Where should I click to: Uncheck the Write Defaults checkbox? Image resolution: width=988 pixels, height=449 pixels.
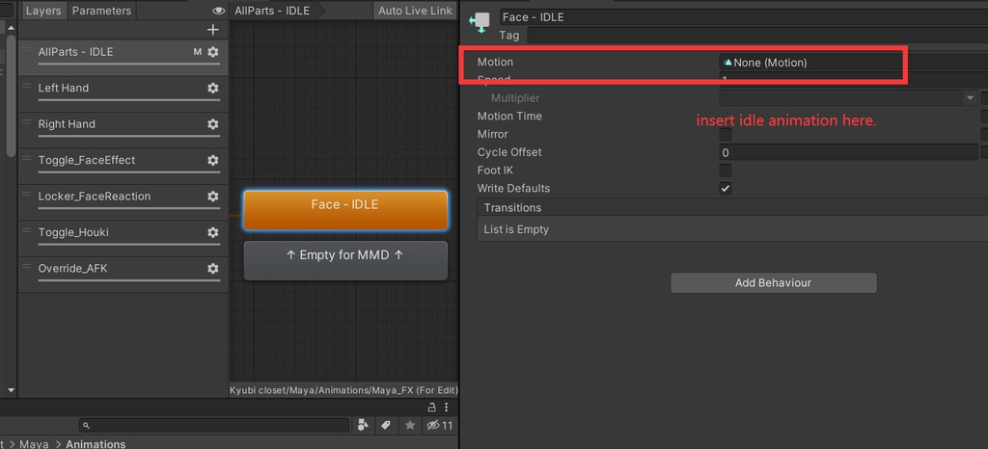coord(726,188)
